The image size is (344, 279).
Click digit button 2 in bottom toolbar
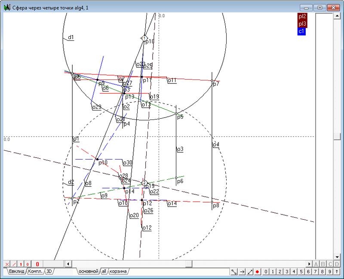pos(280,272)
